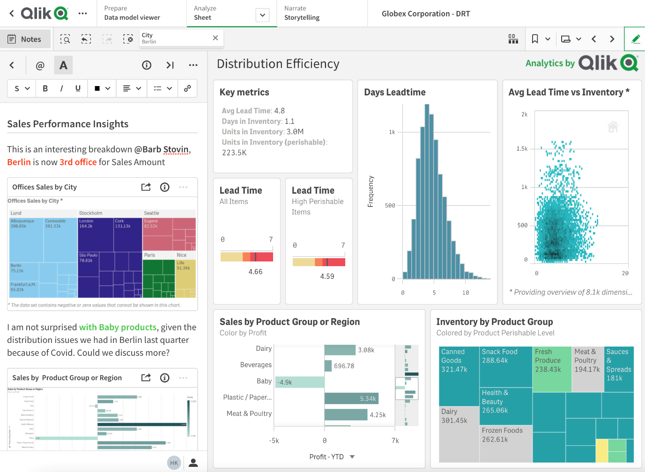
Task: Click the Lead Time All Items gauge bar
Action: (247, 256)
